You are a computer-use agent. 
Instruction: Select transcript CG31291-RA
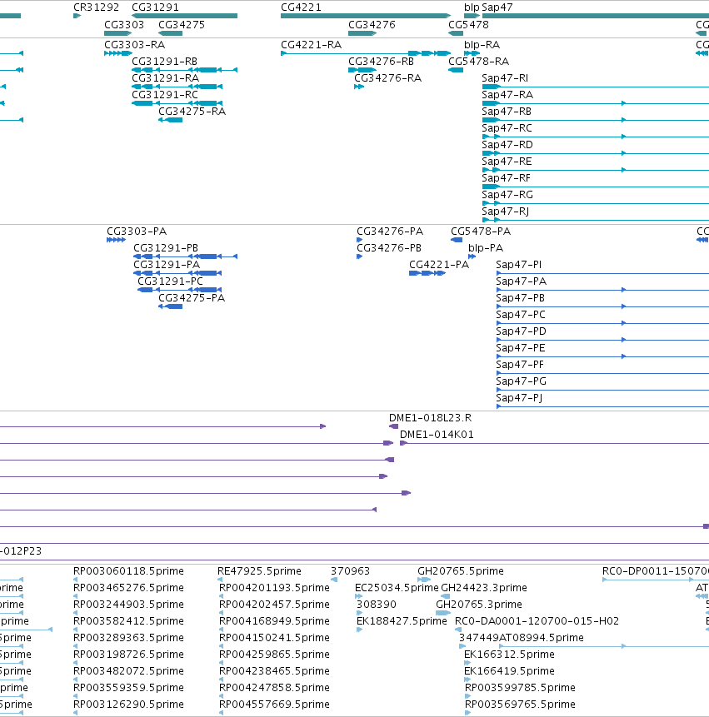click(166, 78)
